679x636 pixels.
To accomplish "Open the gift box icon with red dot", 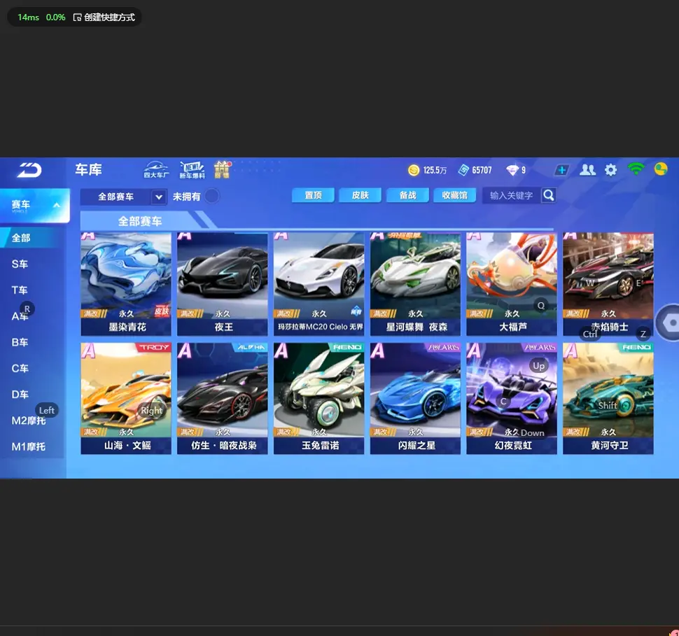I will point(222,170).
